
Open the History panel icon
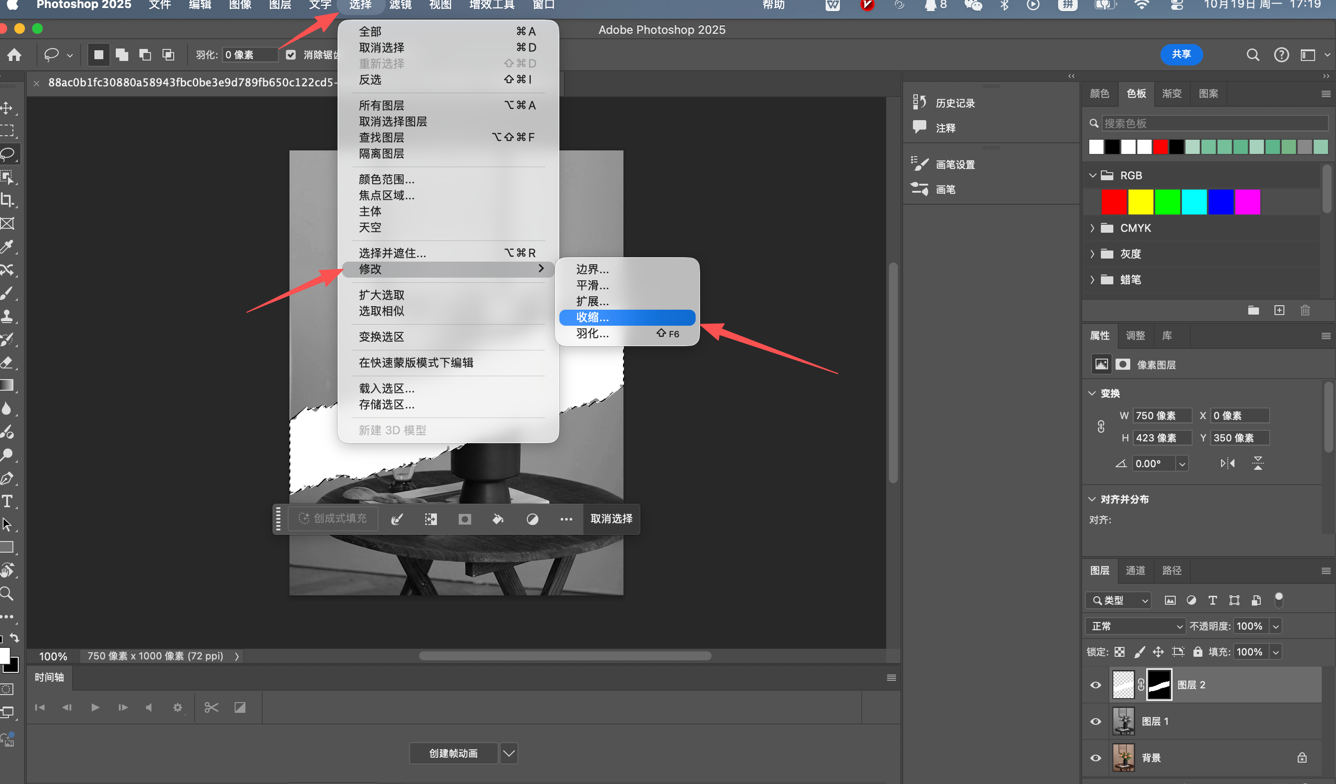click(x=919, y=102)
